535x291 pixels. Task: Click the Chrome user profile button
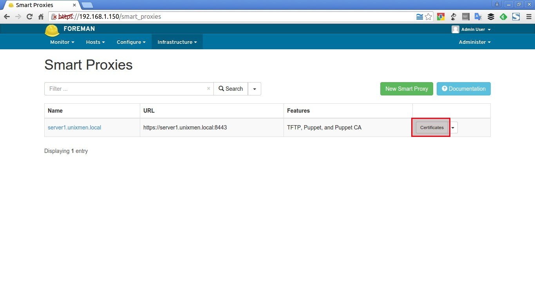tap(497, 4)
